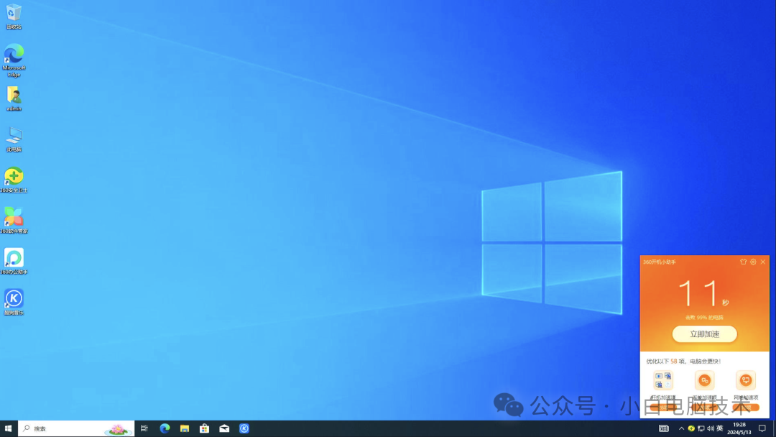Open Kugou music from the taskbar
The width and height of the screenshot is (776, 437).
coord(244,428)
